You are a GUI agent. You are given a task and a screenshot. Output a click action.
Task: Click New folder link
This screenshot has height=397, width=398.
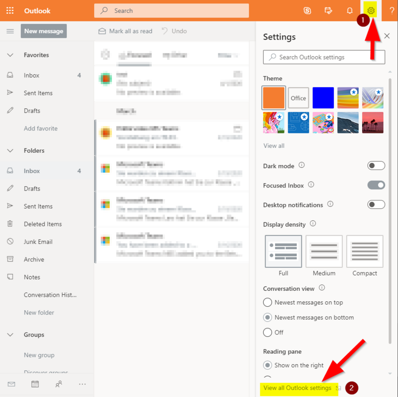coord(39,312)
